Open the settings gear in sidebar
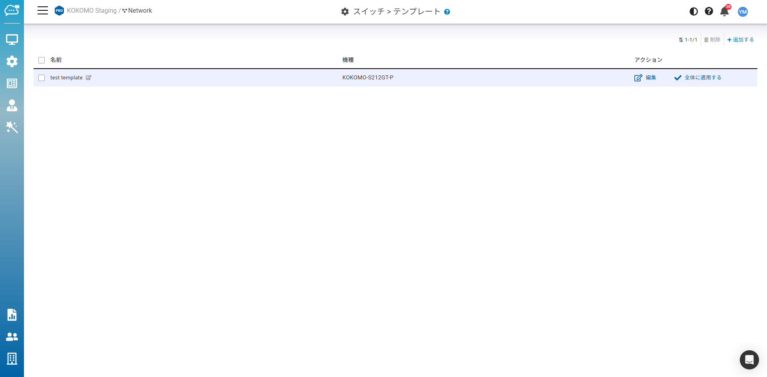Viewport: 767px width, 377px height. (x=12, y=61)
